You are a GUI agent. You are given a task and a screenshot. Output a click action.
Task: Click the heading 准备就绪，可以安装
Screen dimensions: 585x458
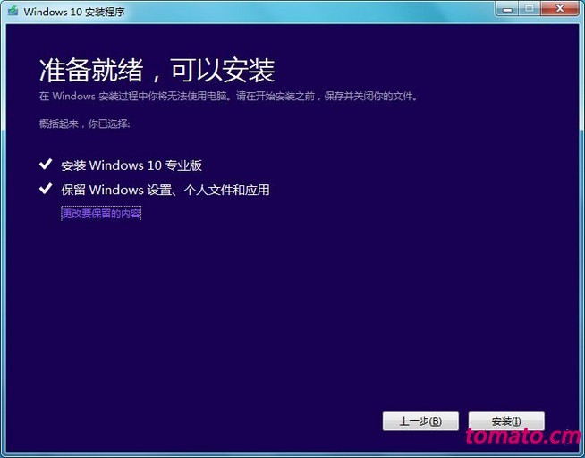pos(157,70)
